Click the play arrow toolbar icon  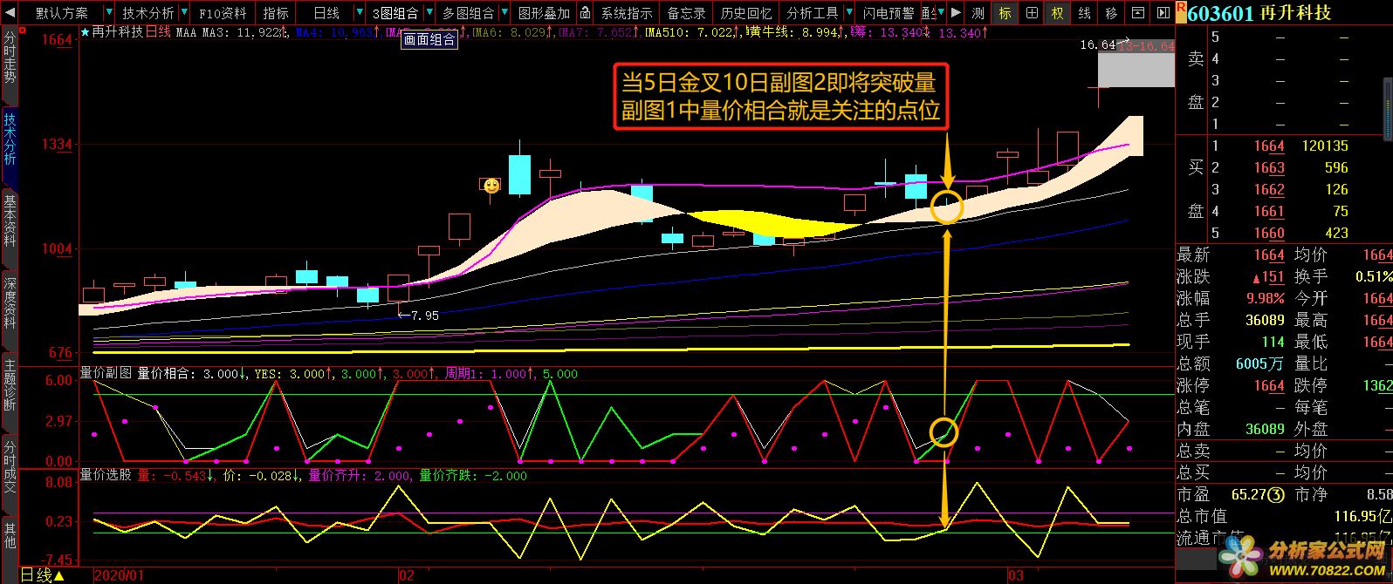point(957,13)
